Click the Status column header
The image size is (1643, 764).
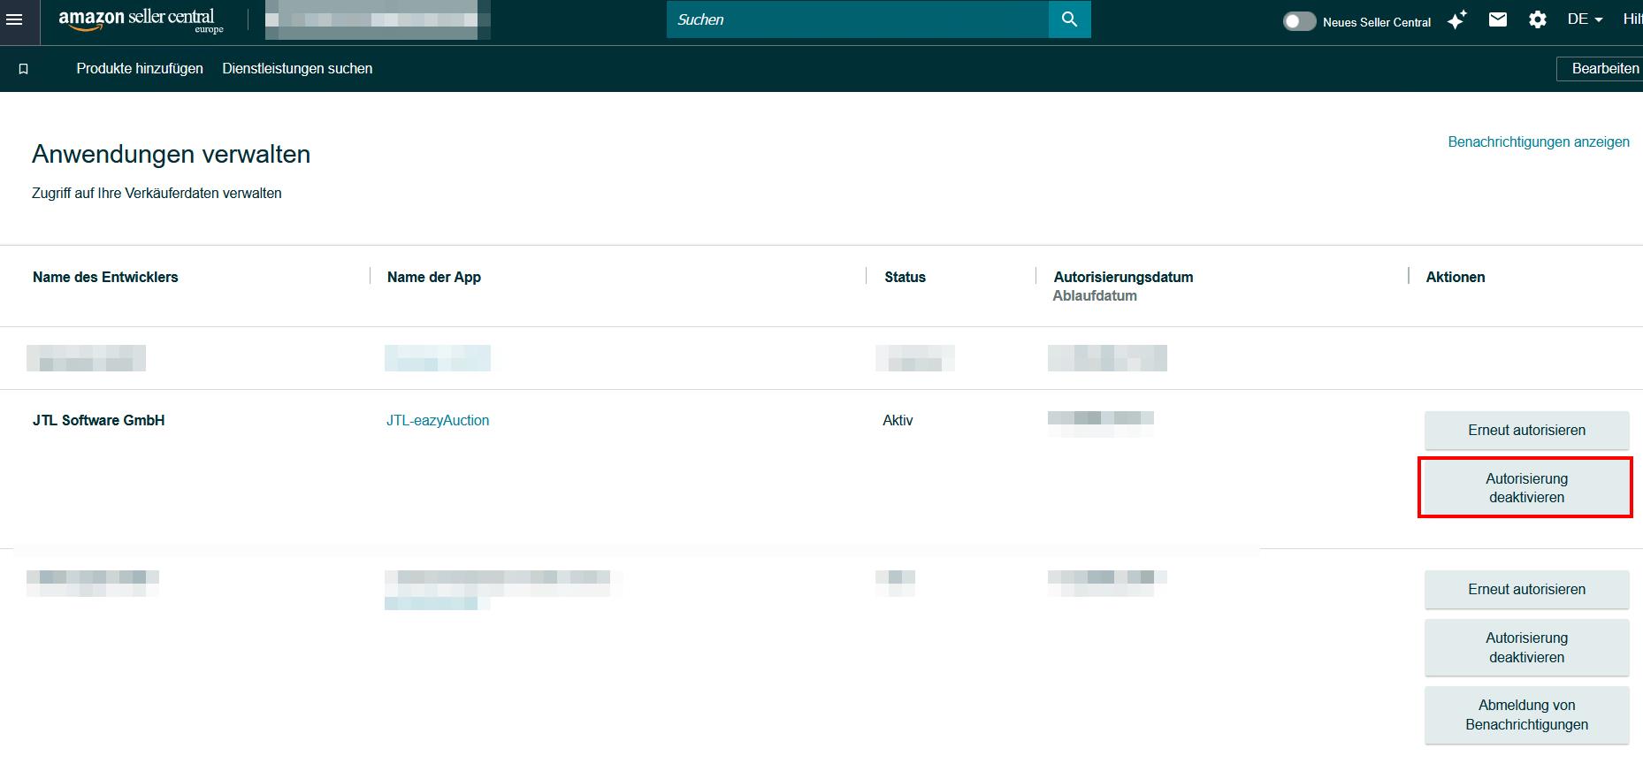(905, 277)
